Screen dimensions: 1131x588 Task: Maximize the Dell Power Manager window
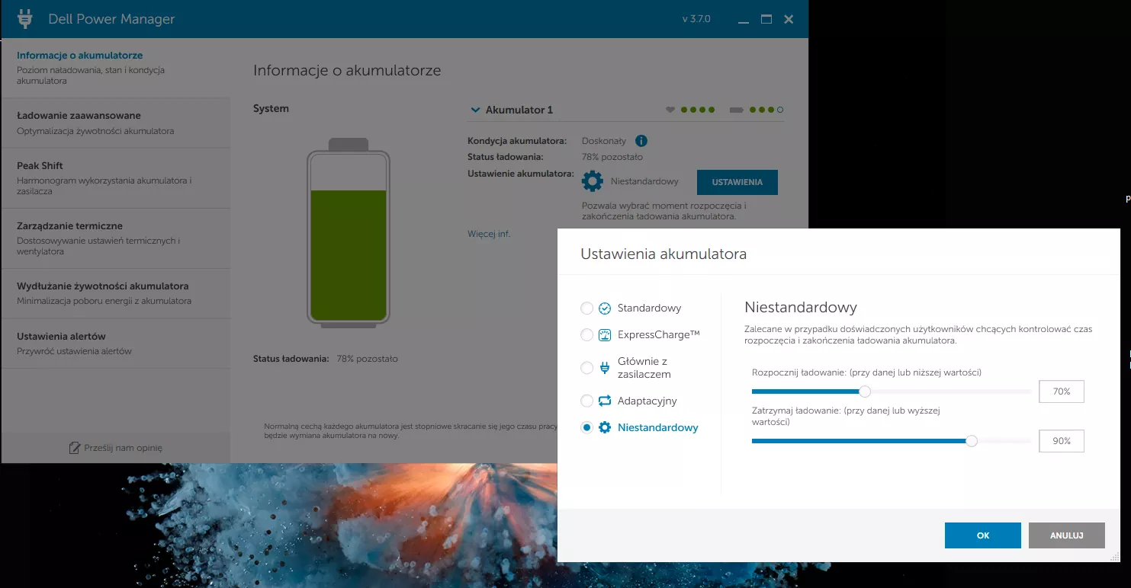click(766, 19)
